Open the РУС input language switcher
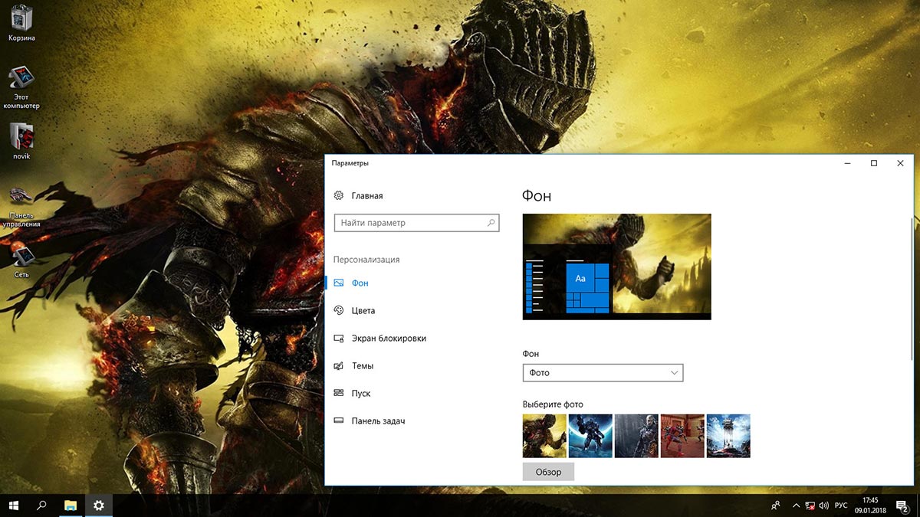This screenshot has height=517, width=920. pyautogui.click(x=841, y=506)
